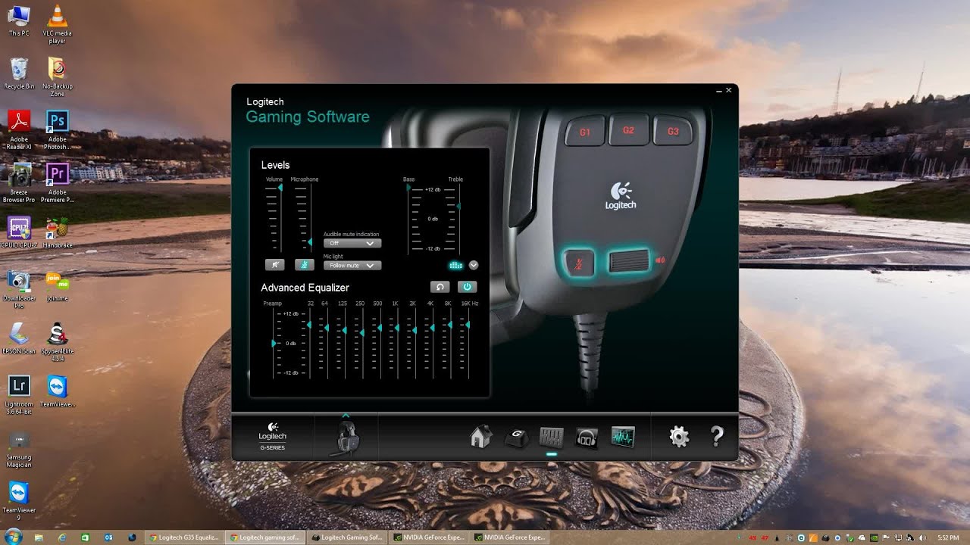970x545 pixels.
Task: Click the small up arrow above the headset device
Action: (346, 415)
